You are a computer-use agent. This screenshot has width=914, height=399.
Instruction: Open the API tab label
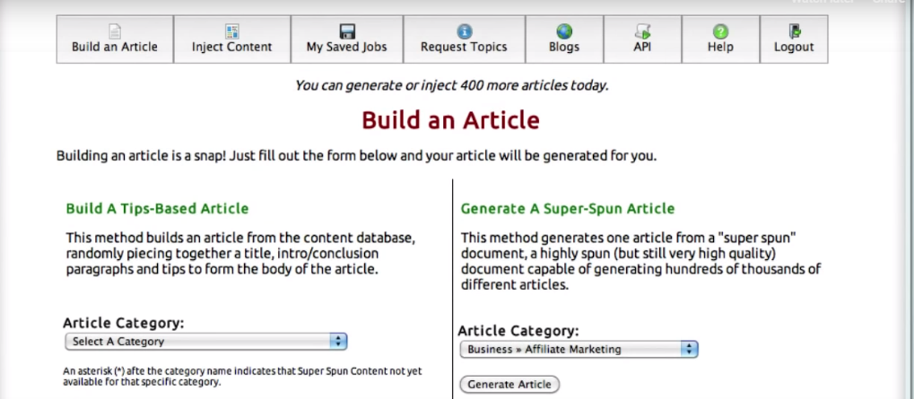point(642,48)
